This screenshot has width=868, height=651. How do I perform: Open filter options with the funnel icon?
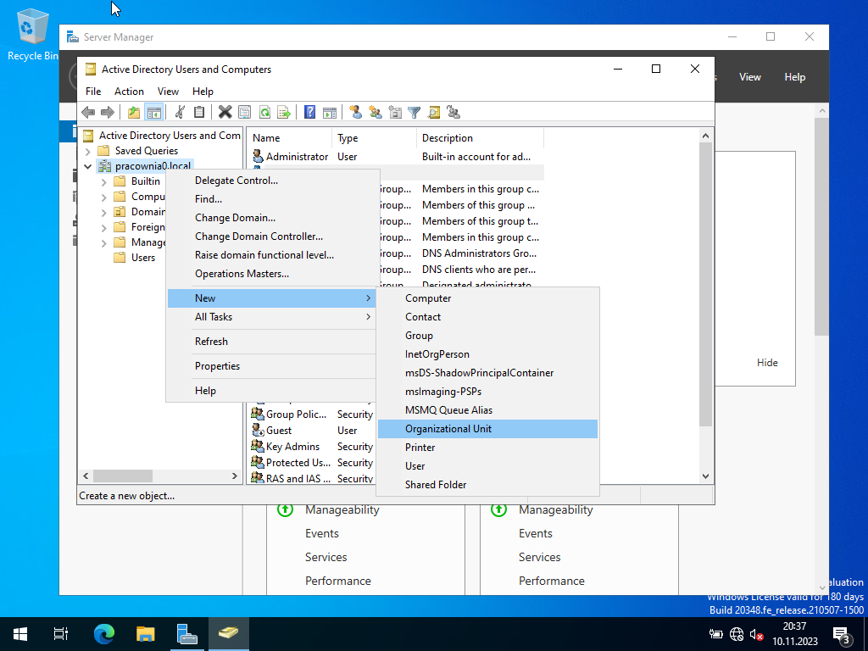(x=414, y=113)
